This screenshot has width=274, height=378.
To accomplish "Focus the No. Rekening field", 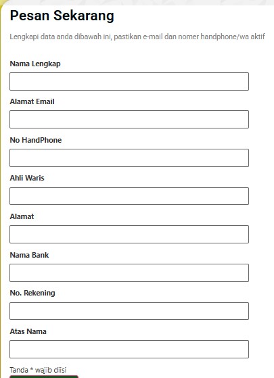I will coord(129,311).
